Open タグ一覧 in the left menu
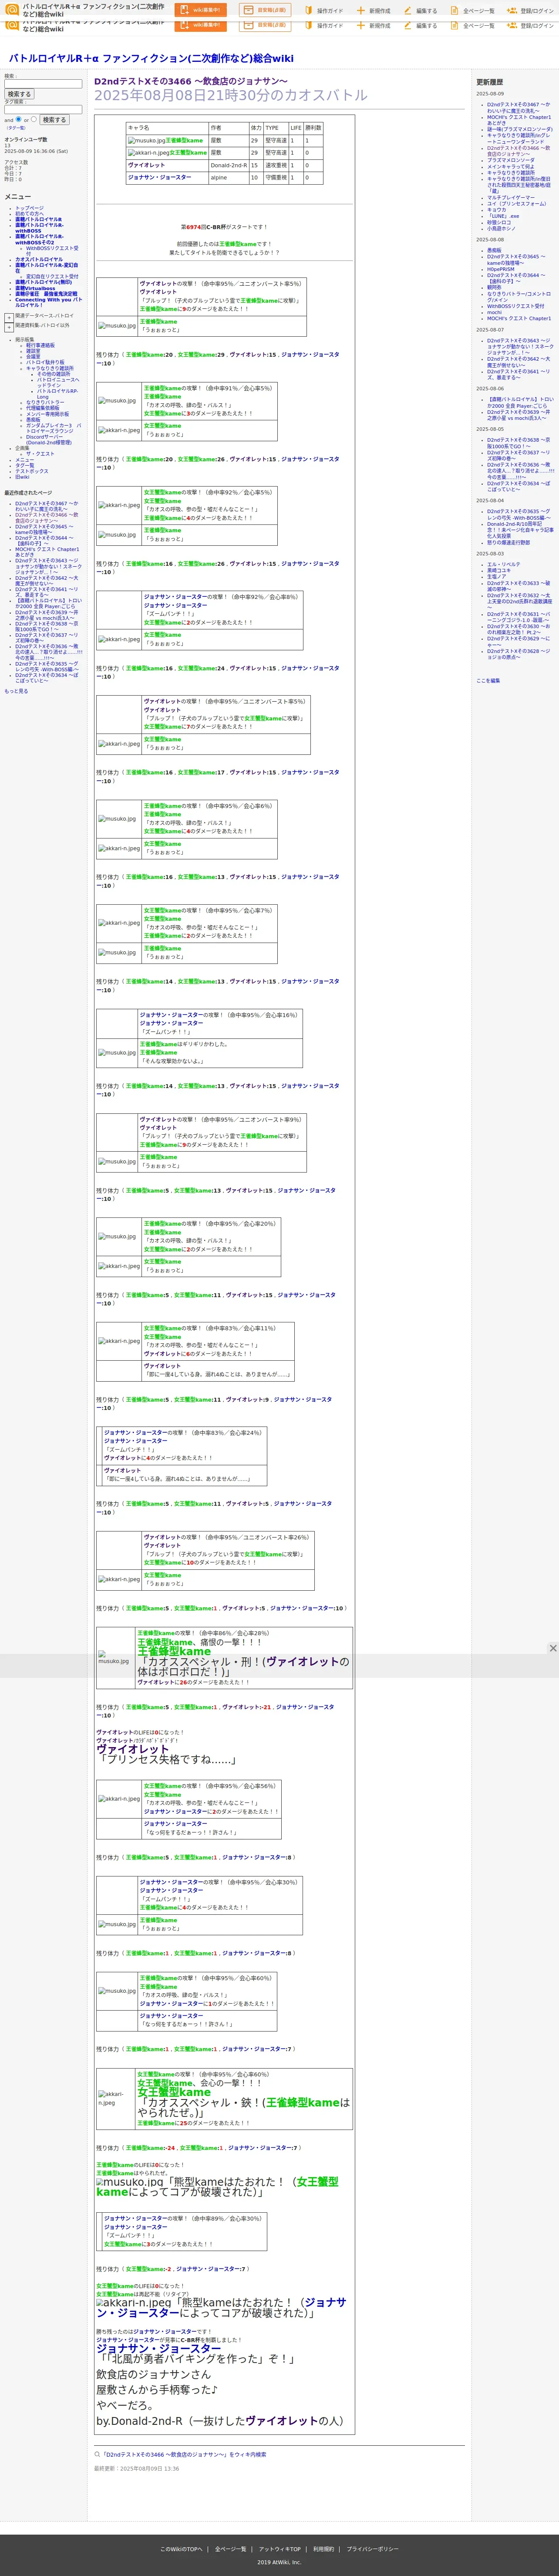The width and height of the screenshot is (559, 2576). point(24,465)
